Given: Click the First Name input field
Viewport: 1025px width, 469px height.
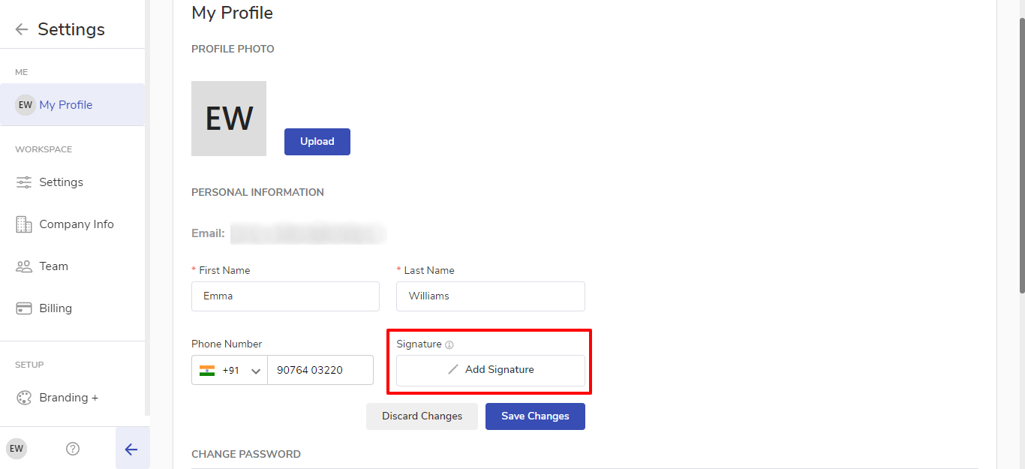Looking at the screenshot, I should [285, 296].
